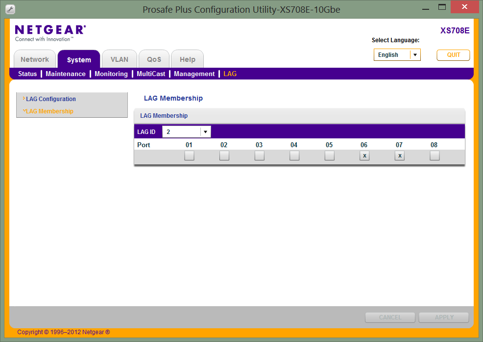483x342 pixels.
Task: Click the CANCEL button
Action: click(390, 317)
